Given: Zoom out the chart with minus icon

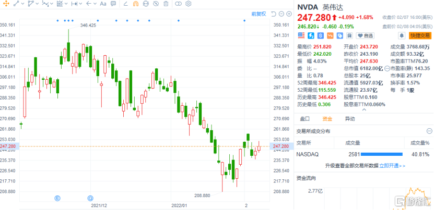Looking at the screenshot, I should (281, 14).
